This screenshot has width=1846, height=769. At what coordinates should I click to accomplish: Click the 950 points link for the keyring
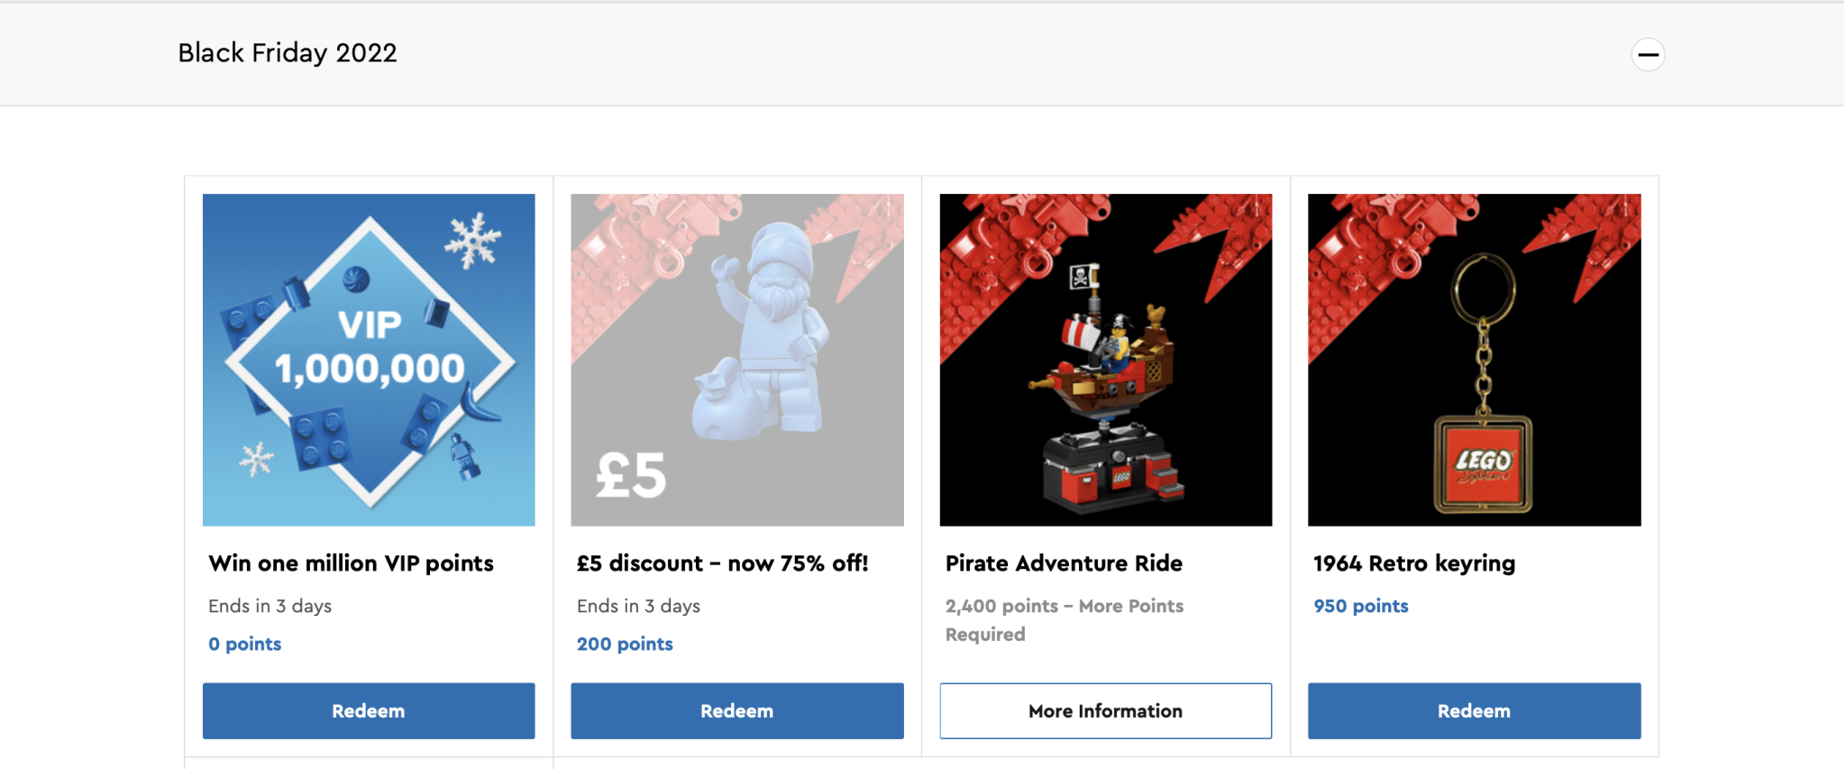click(1360, 606)
